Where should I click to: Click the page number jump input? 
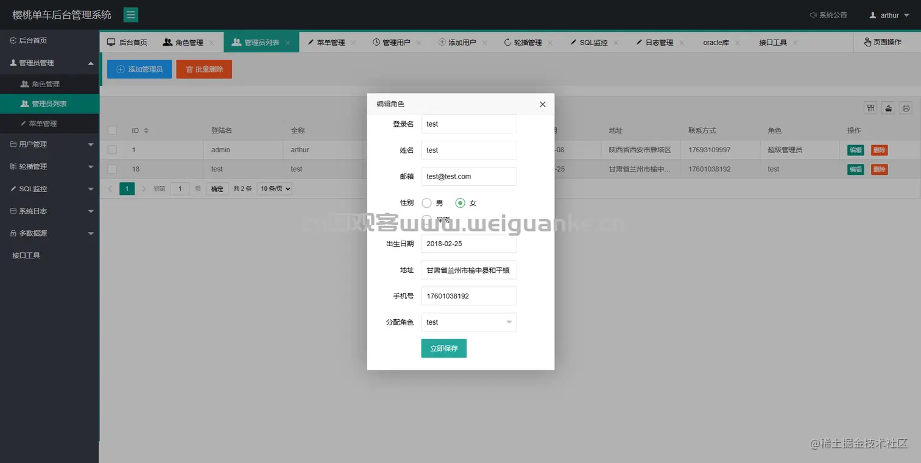(180, 189)
